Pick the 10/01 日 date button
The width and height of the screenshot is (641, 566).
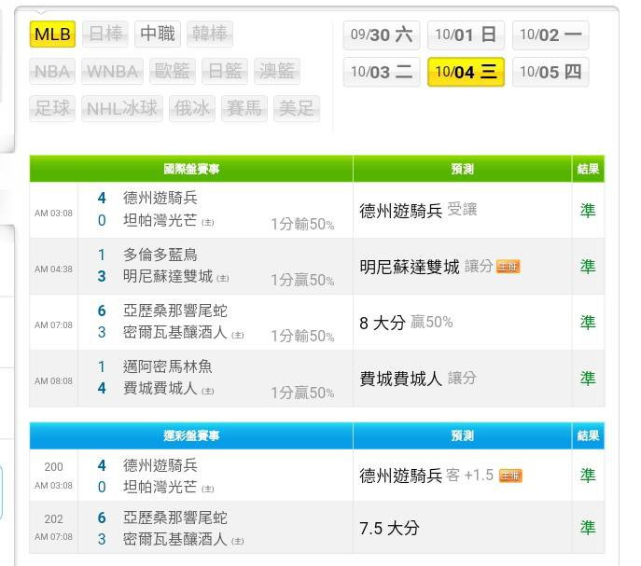point(466,35)
